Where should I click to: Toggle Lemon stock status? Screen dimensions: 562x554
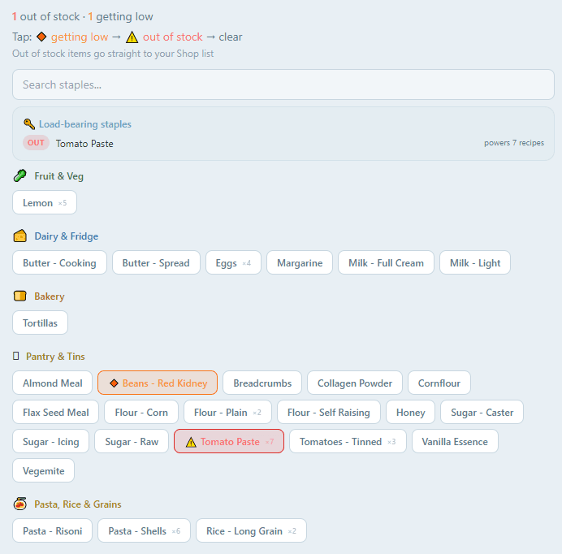tap(45, 203)
